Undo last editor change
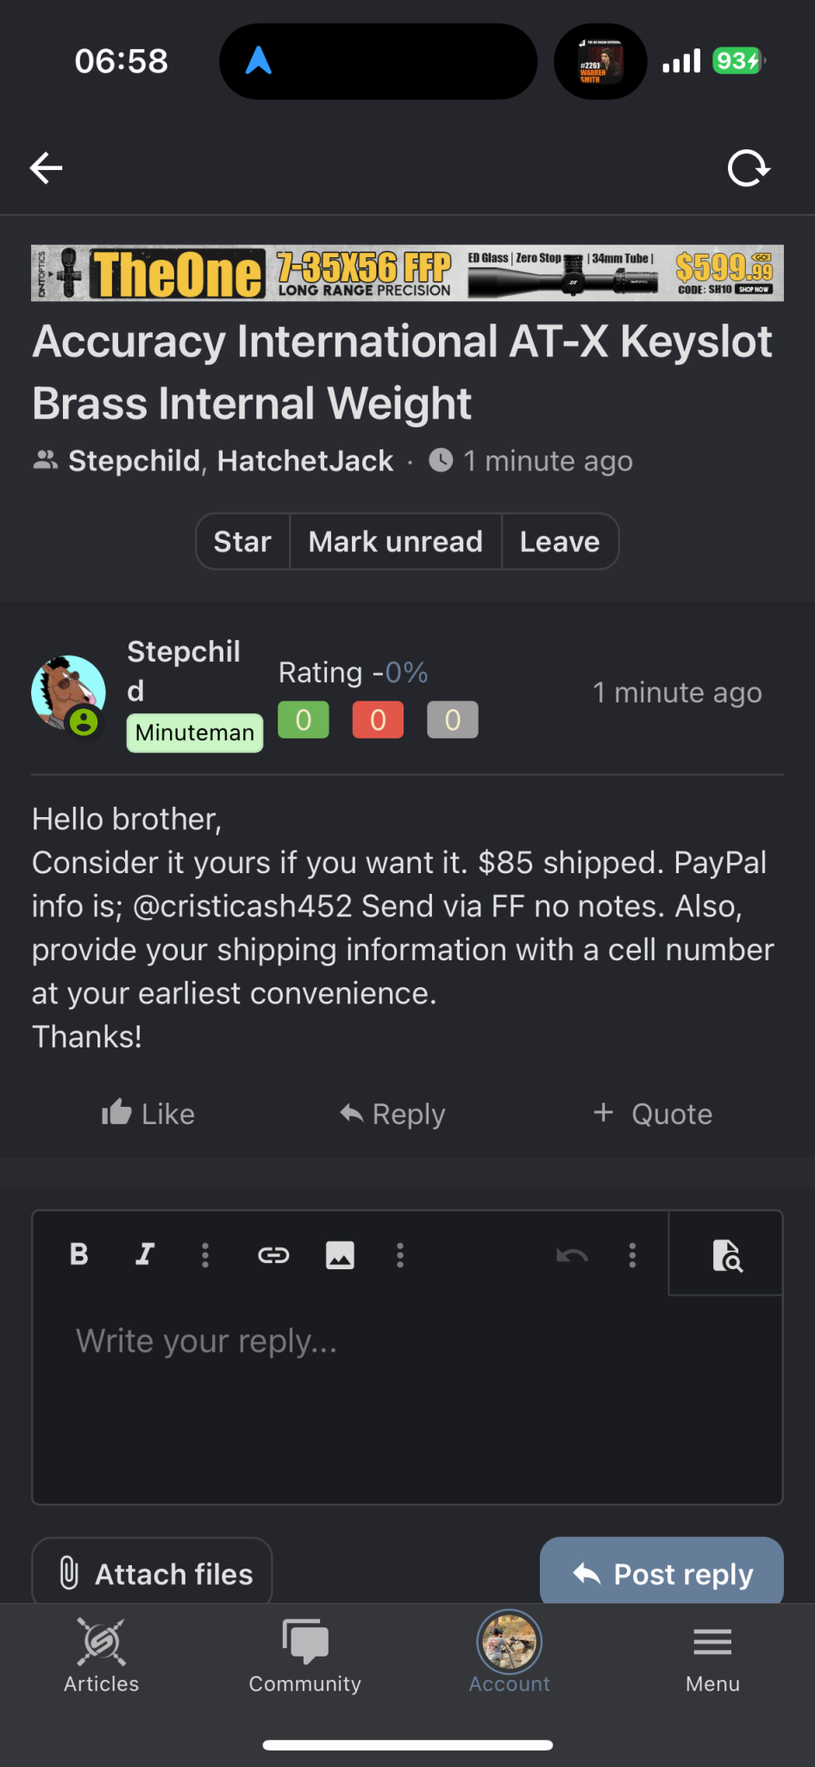The image size is (815, 1767). (x=572, y=1255)
